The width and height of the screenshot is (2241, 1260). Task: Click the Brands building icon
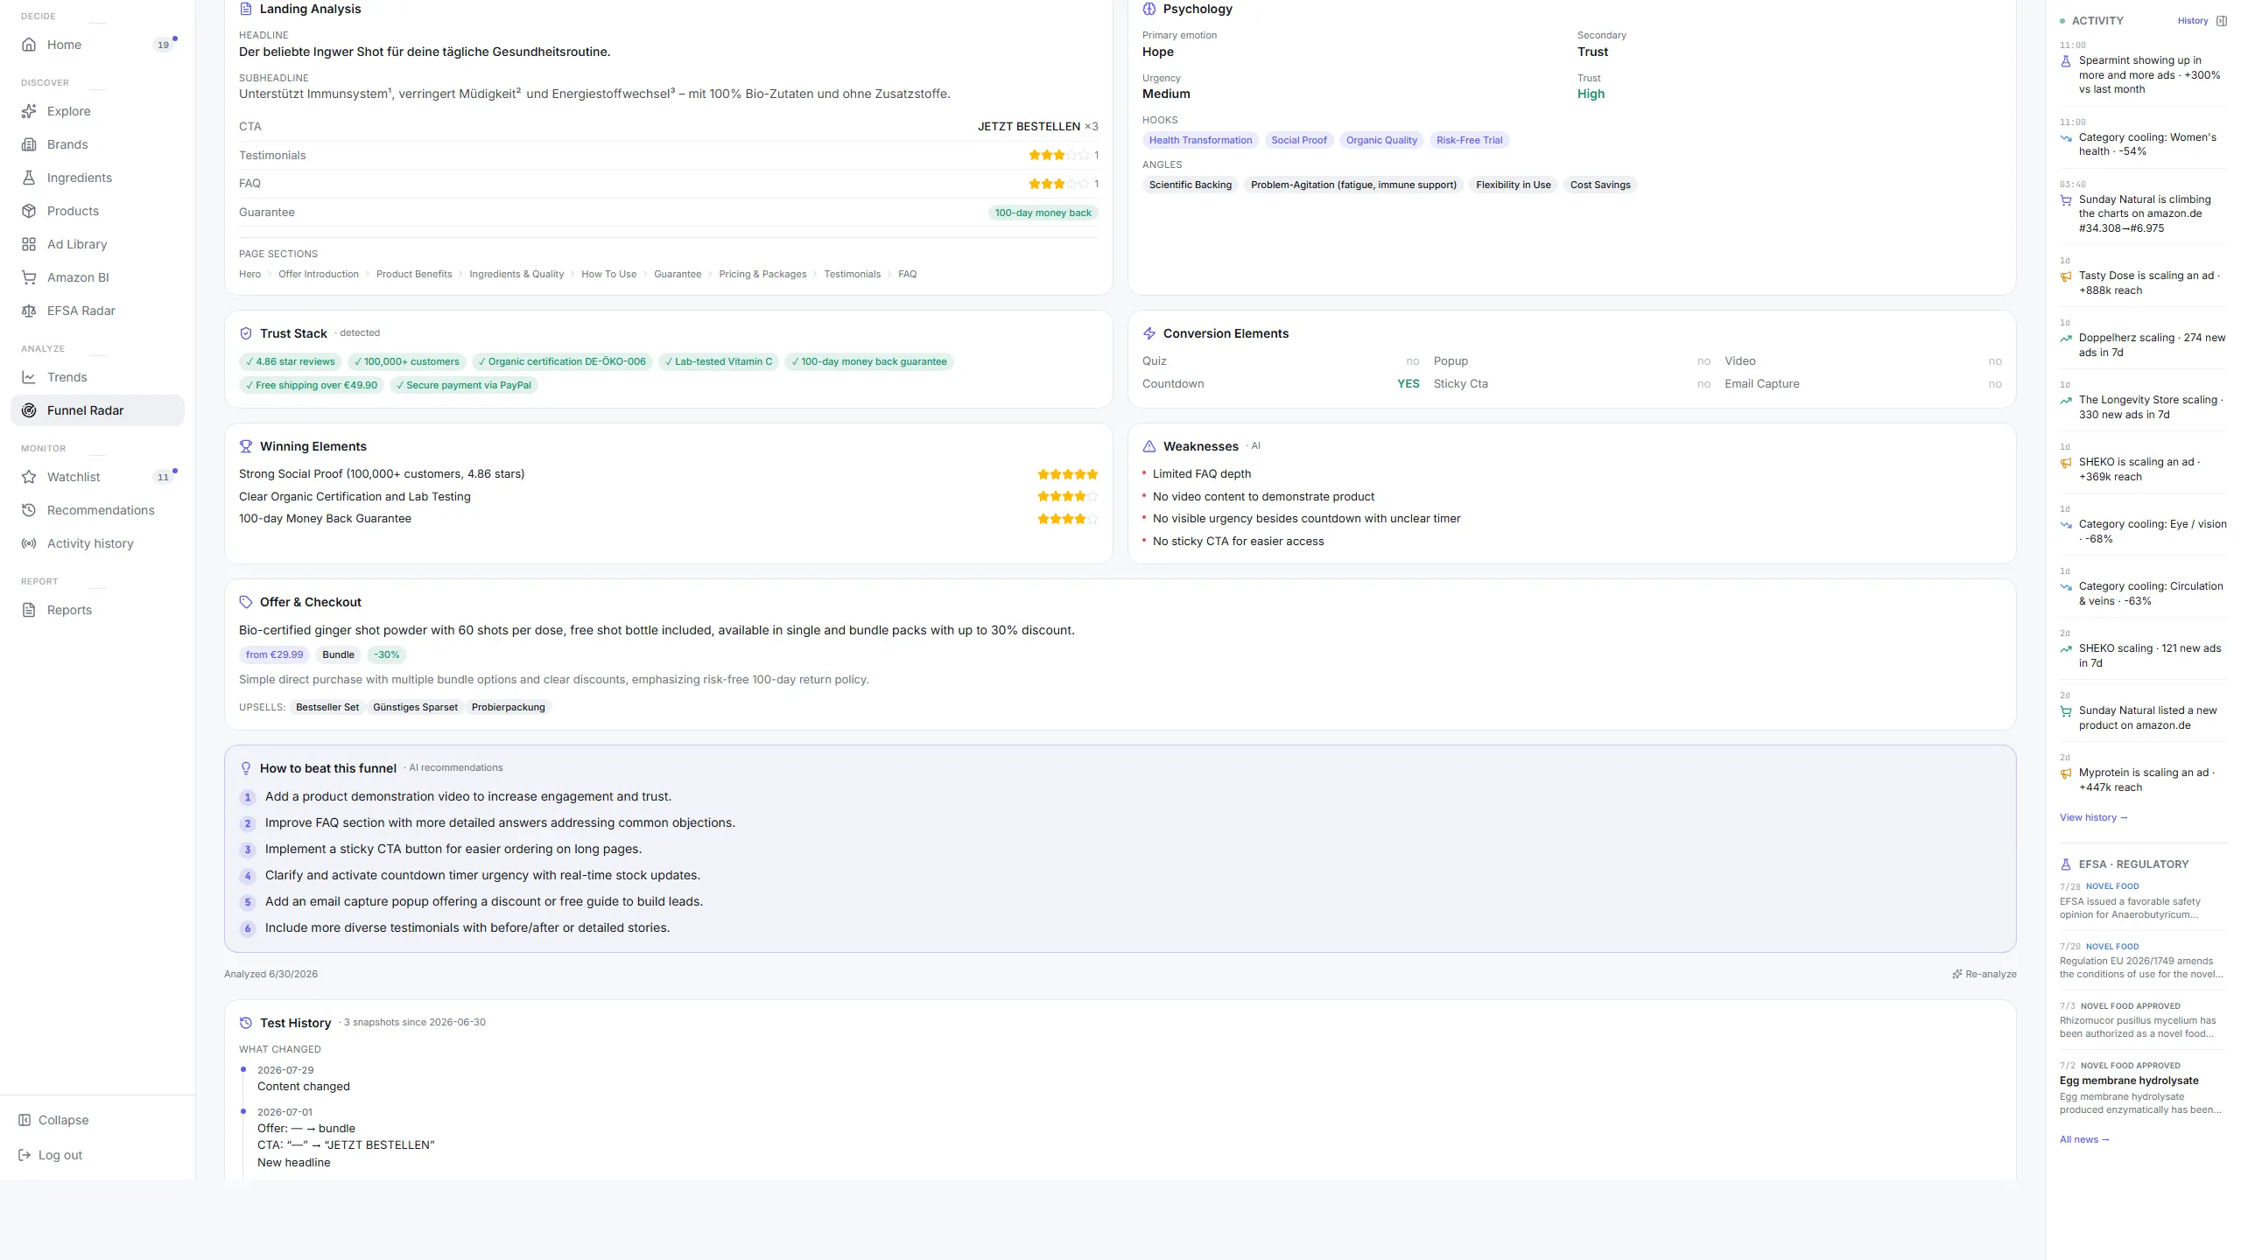(x=29, y=144)
